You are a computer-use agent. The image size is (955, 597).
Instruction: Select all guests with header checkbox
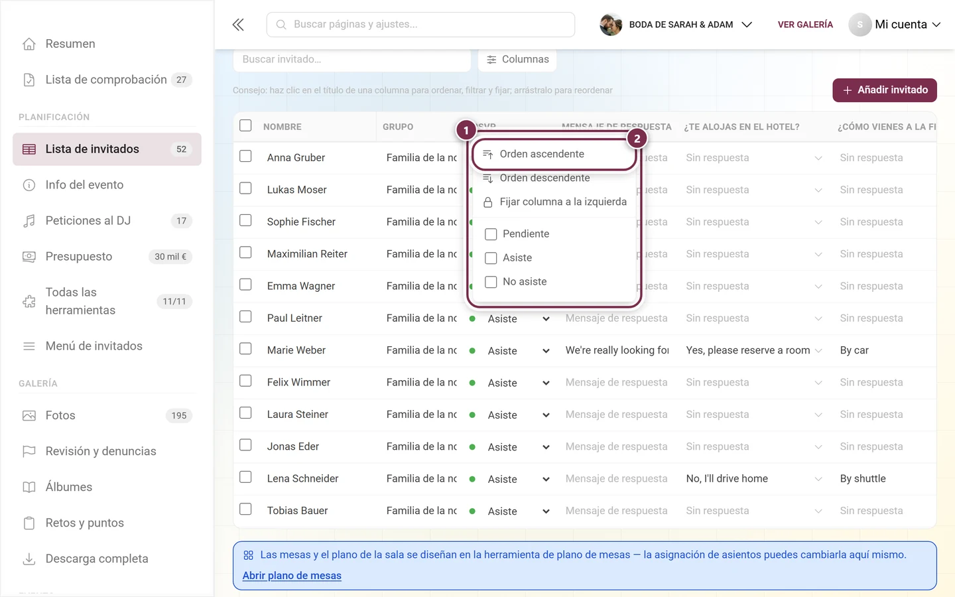tap(245, 125)
